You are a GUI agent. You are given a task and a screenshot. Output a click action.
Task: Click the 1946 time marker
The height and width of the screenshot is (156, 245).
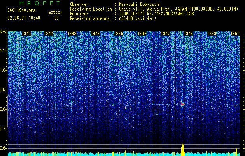coord(142,34)
